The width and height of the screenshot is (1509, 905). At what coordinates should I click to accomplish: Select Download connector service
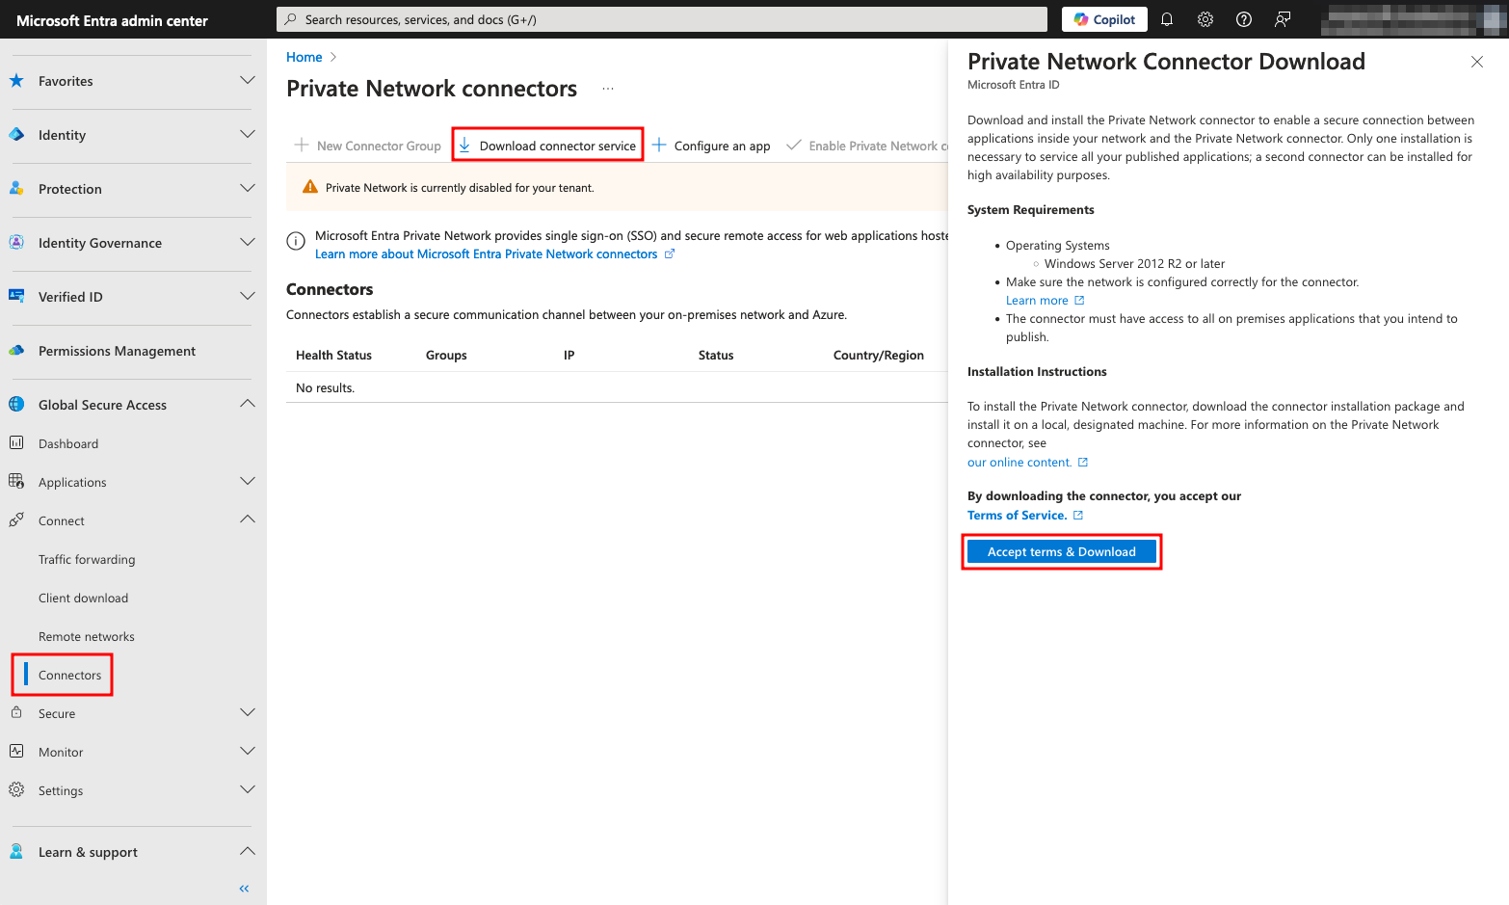[x=546, y=145]
